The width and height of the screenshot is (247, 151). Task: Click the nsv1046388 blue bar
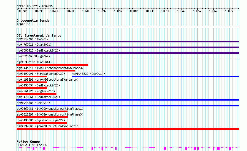(x=128, y=106)
